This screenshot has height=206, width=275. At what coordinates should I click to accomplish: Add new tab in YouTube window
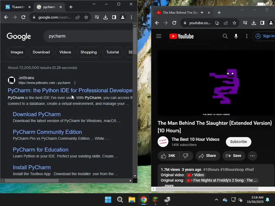tap(219, 13)
